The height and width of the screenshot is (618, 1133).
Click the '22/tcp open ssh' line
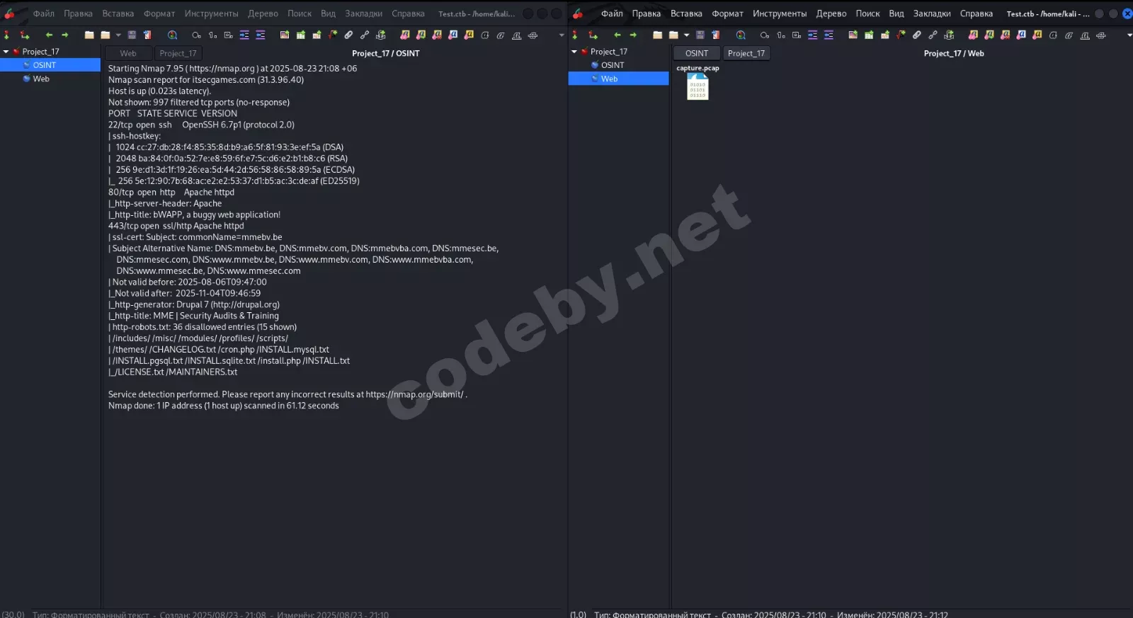(201, 125)
